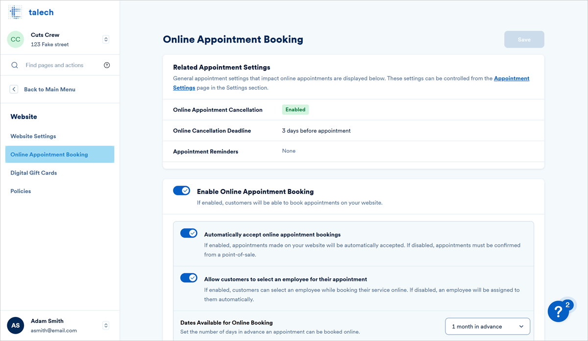This screenshot has width=588, height=341.
Task: Open the search magnifier in the sidebar
Action: 14,65
